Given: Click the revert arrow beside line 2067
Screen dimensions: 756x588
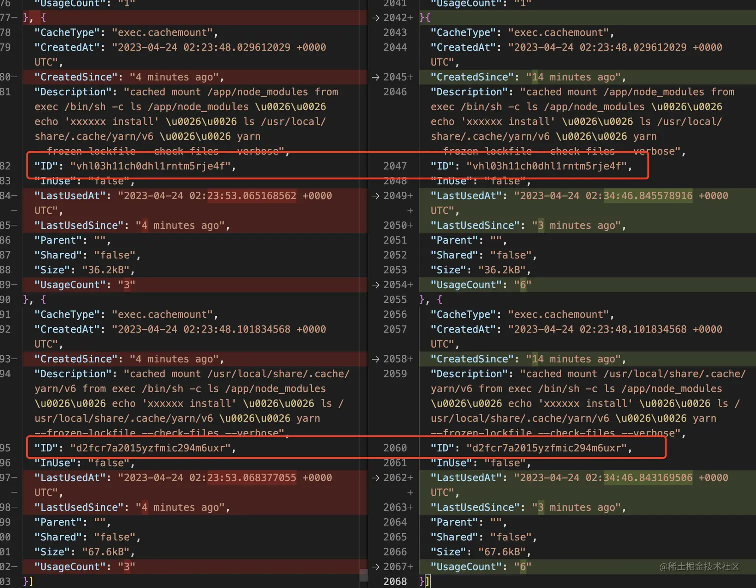Looking at the screenshot, I should click(x=375, y=567).
